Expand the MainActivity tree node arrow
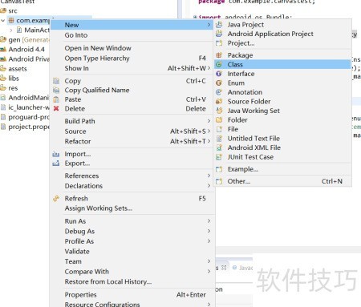Image resolution: width=361 pixels, height=307 pixels. click(x=11, y=30)
